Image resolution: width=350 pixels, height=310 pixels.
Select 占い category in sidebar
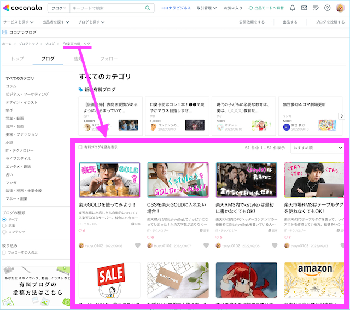9,174
